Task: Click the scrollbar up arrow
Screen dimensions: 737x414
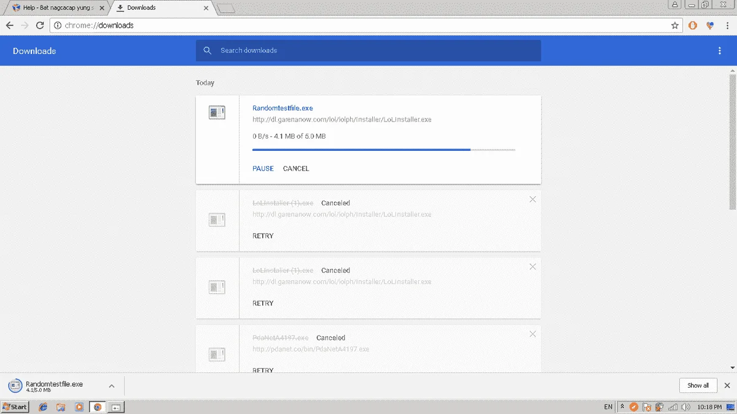Action: (732, 71)
